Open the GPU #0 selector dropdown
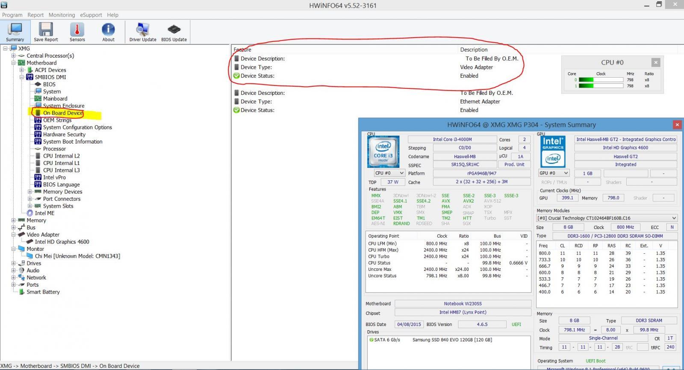684x370 pixels. click(554, 173)
